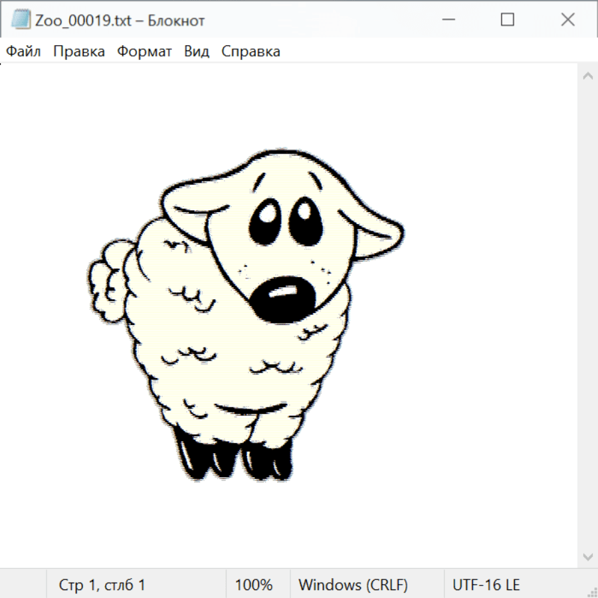Viewport: 598px width, 598px height.
Task: Maximize the Notepad window
Action: pos(508,20)
